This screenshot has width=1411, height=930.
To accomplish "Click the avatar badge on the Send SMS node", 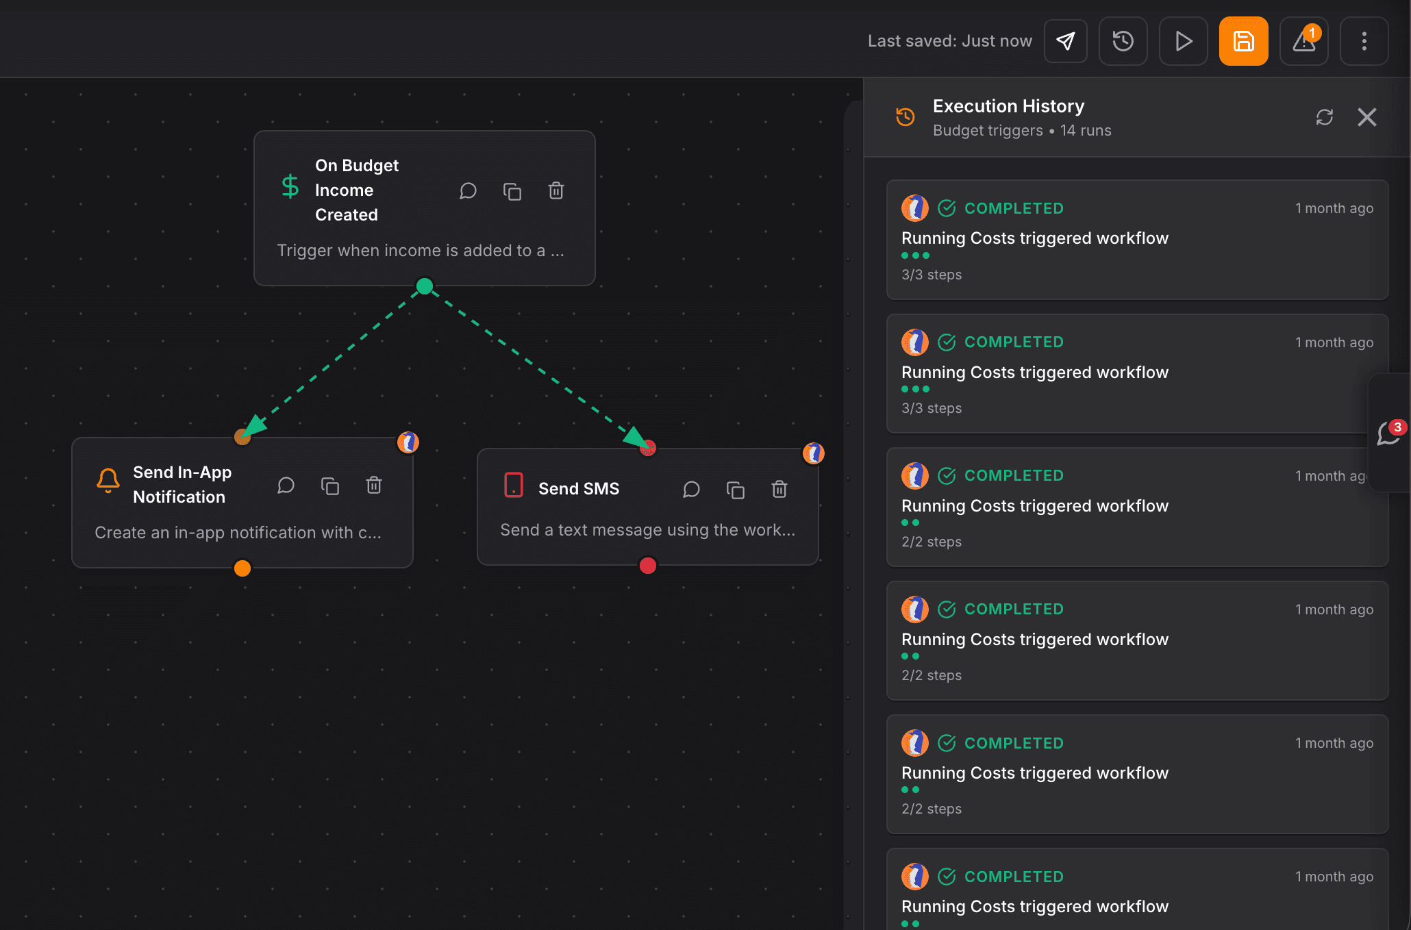I will pos(813,453).
